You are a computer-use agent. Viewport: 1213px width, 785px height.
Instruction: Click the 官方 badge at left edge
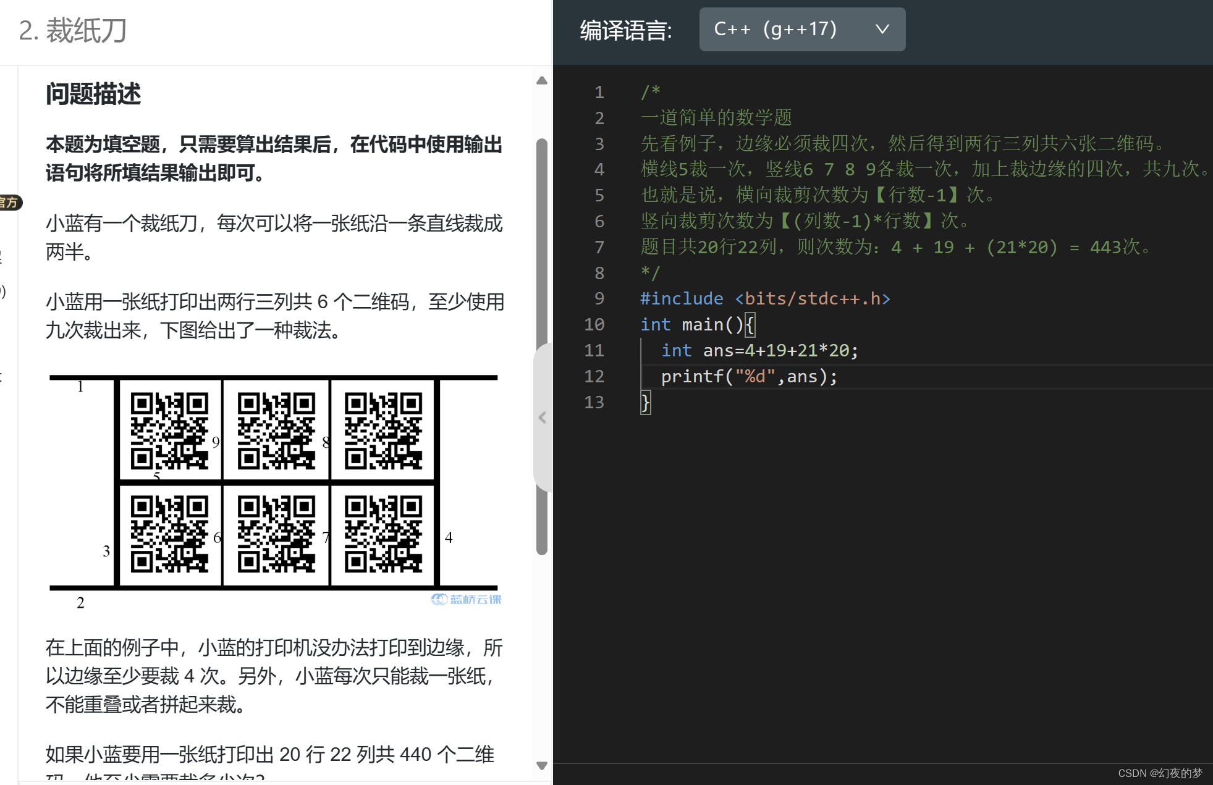tap(10, 203)
